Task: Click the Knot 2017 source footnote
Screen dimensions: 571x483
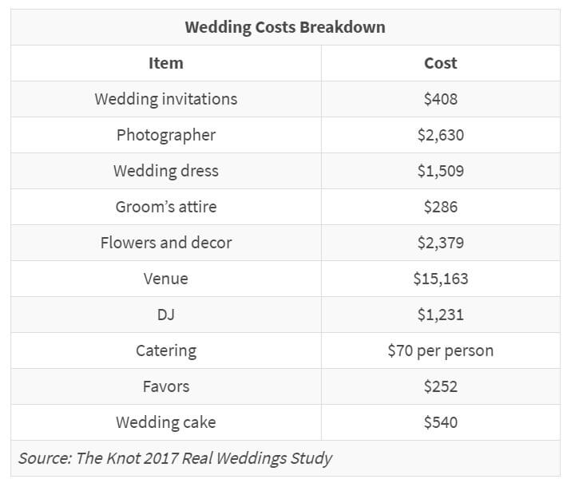Action: click(x=175, y=458)
